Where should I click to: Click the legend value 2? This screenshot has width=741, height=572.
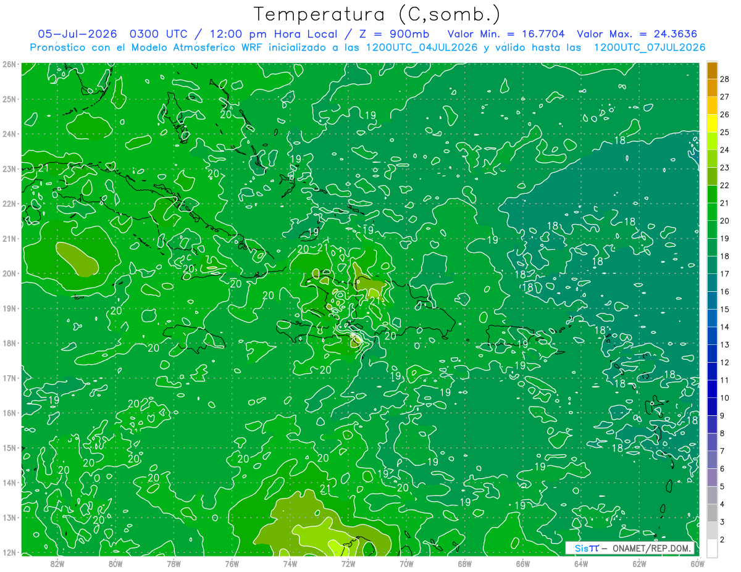pos(722,539)
